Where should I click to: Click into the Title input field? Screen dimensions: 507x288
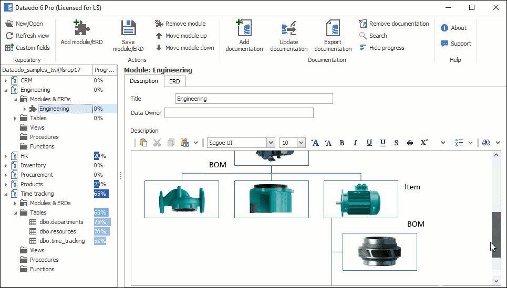pos(254,99)
